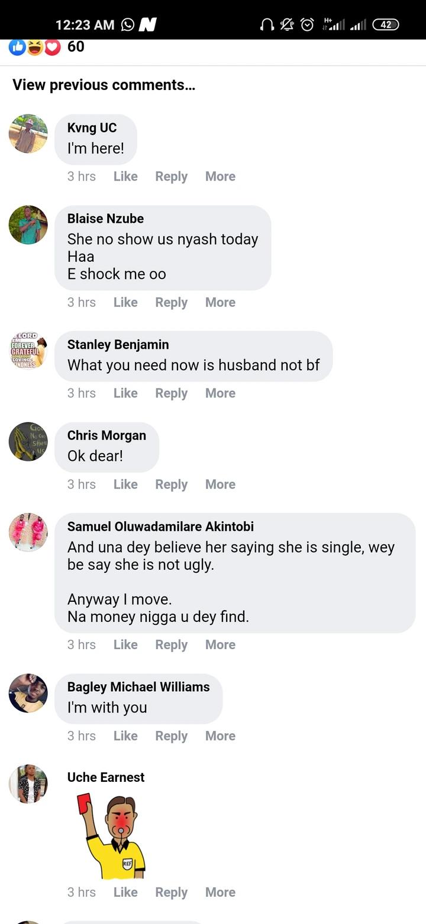This screenshot has width=426, height=924.
Task: View Stanley Benjamin's profile photo
Action: [28, 351]
